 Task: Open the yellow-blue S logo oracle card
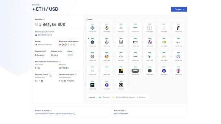point(107,28)
